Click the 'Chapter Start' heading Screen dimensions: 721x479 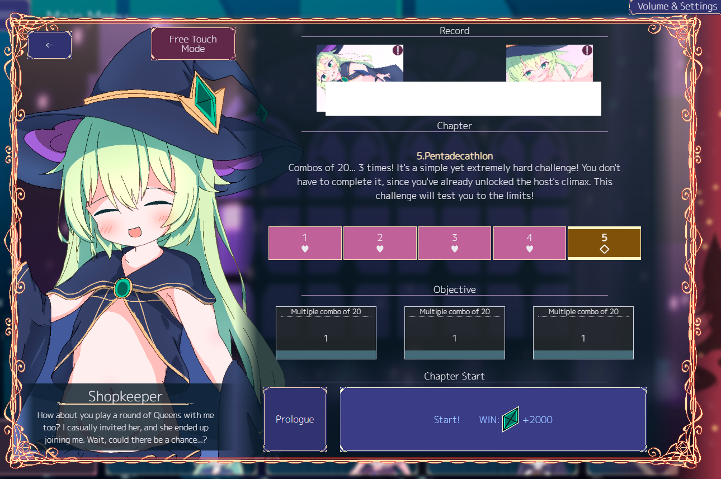455,376
